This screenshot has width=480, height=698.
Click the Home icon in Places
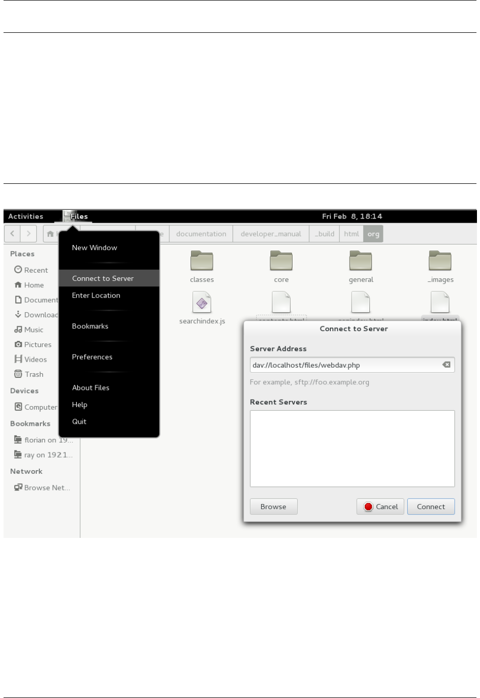click(x=18, y=285)
